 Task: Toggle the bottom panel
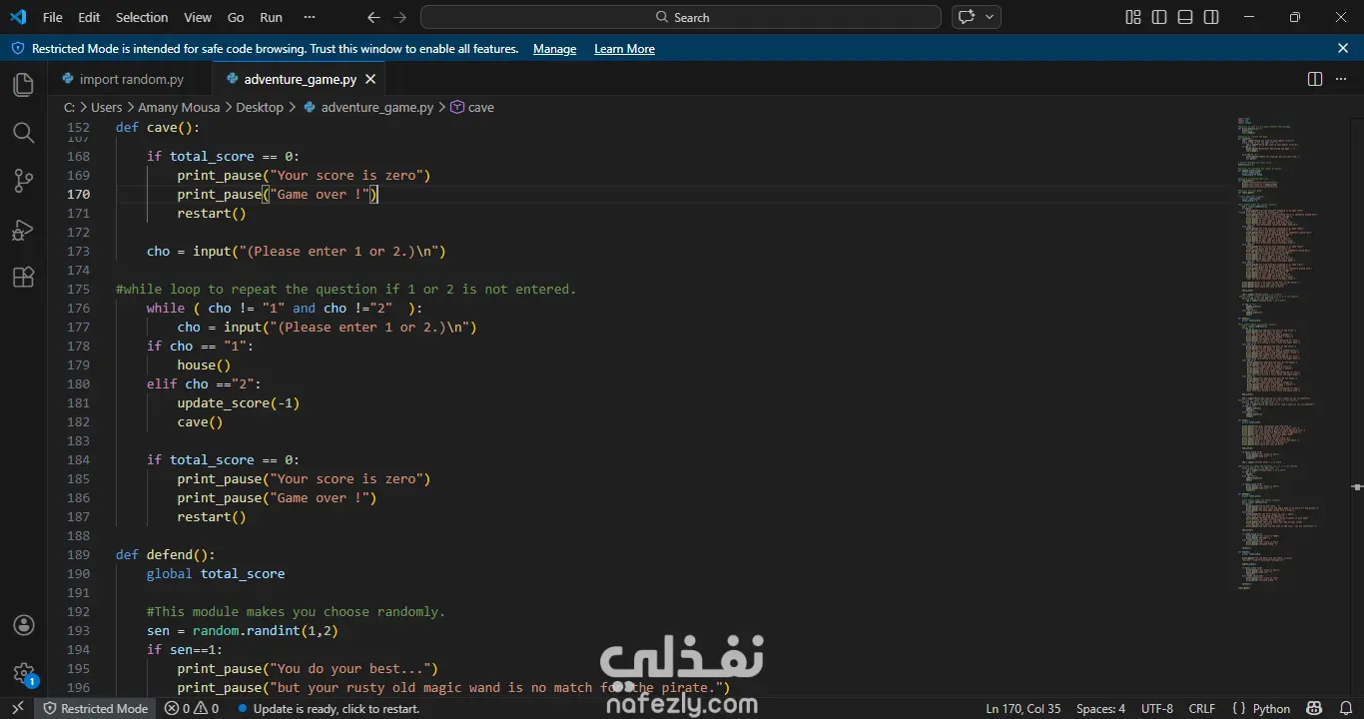click(x=1185, y=17)
